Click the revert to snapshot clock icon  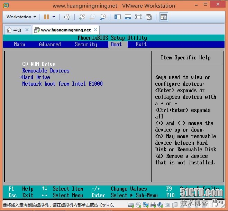coord(92,17)
